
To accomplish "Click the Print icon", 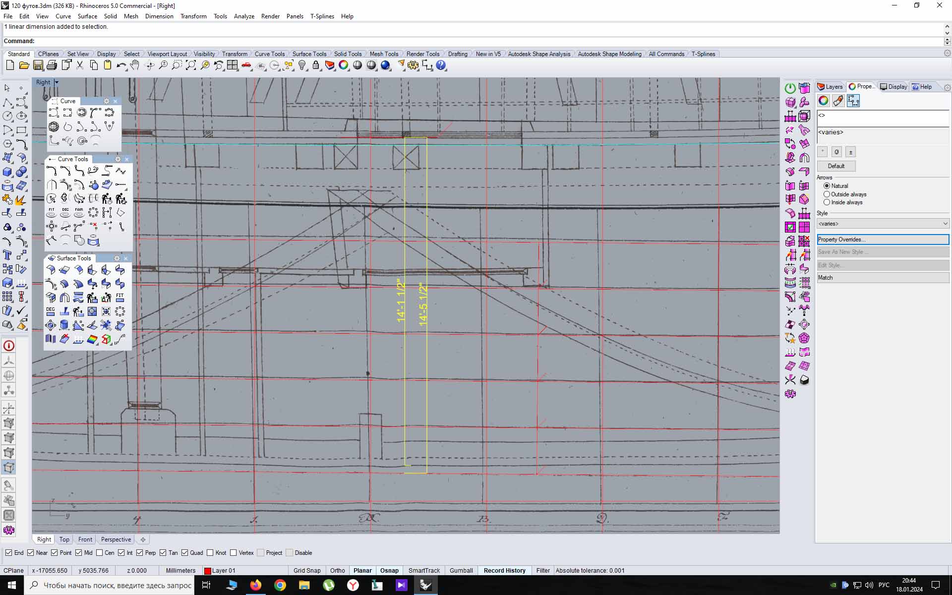I will pyautogui.click(x=52, y=65).
